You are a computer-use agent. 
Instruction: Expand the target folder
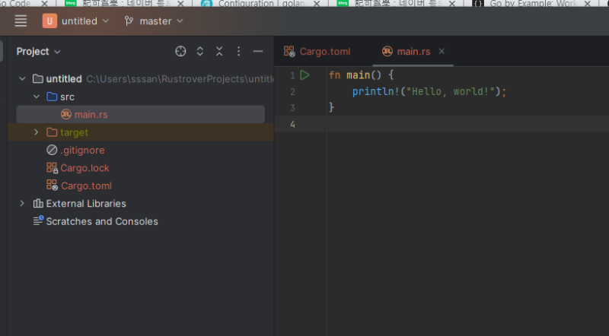pos(36,132)
